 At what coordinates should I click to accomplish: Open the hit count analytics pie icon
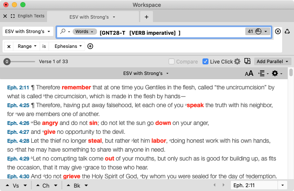258,32
